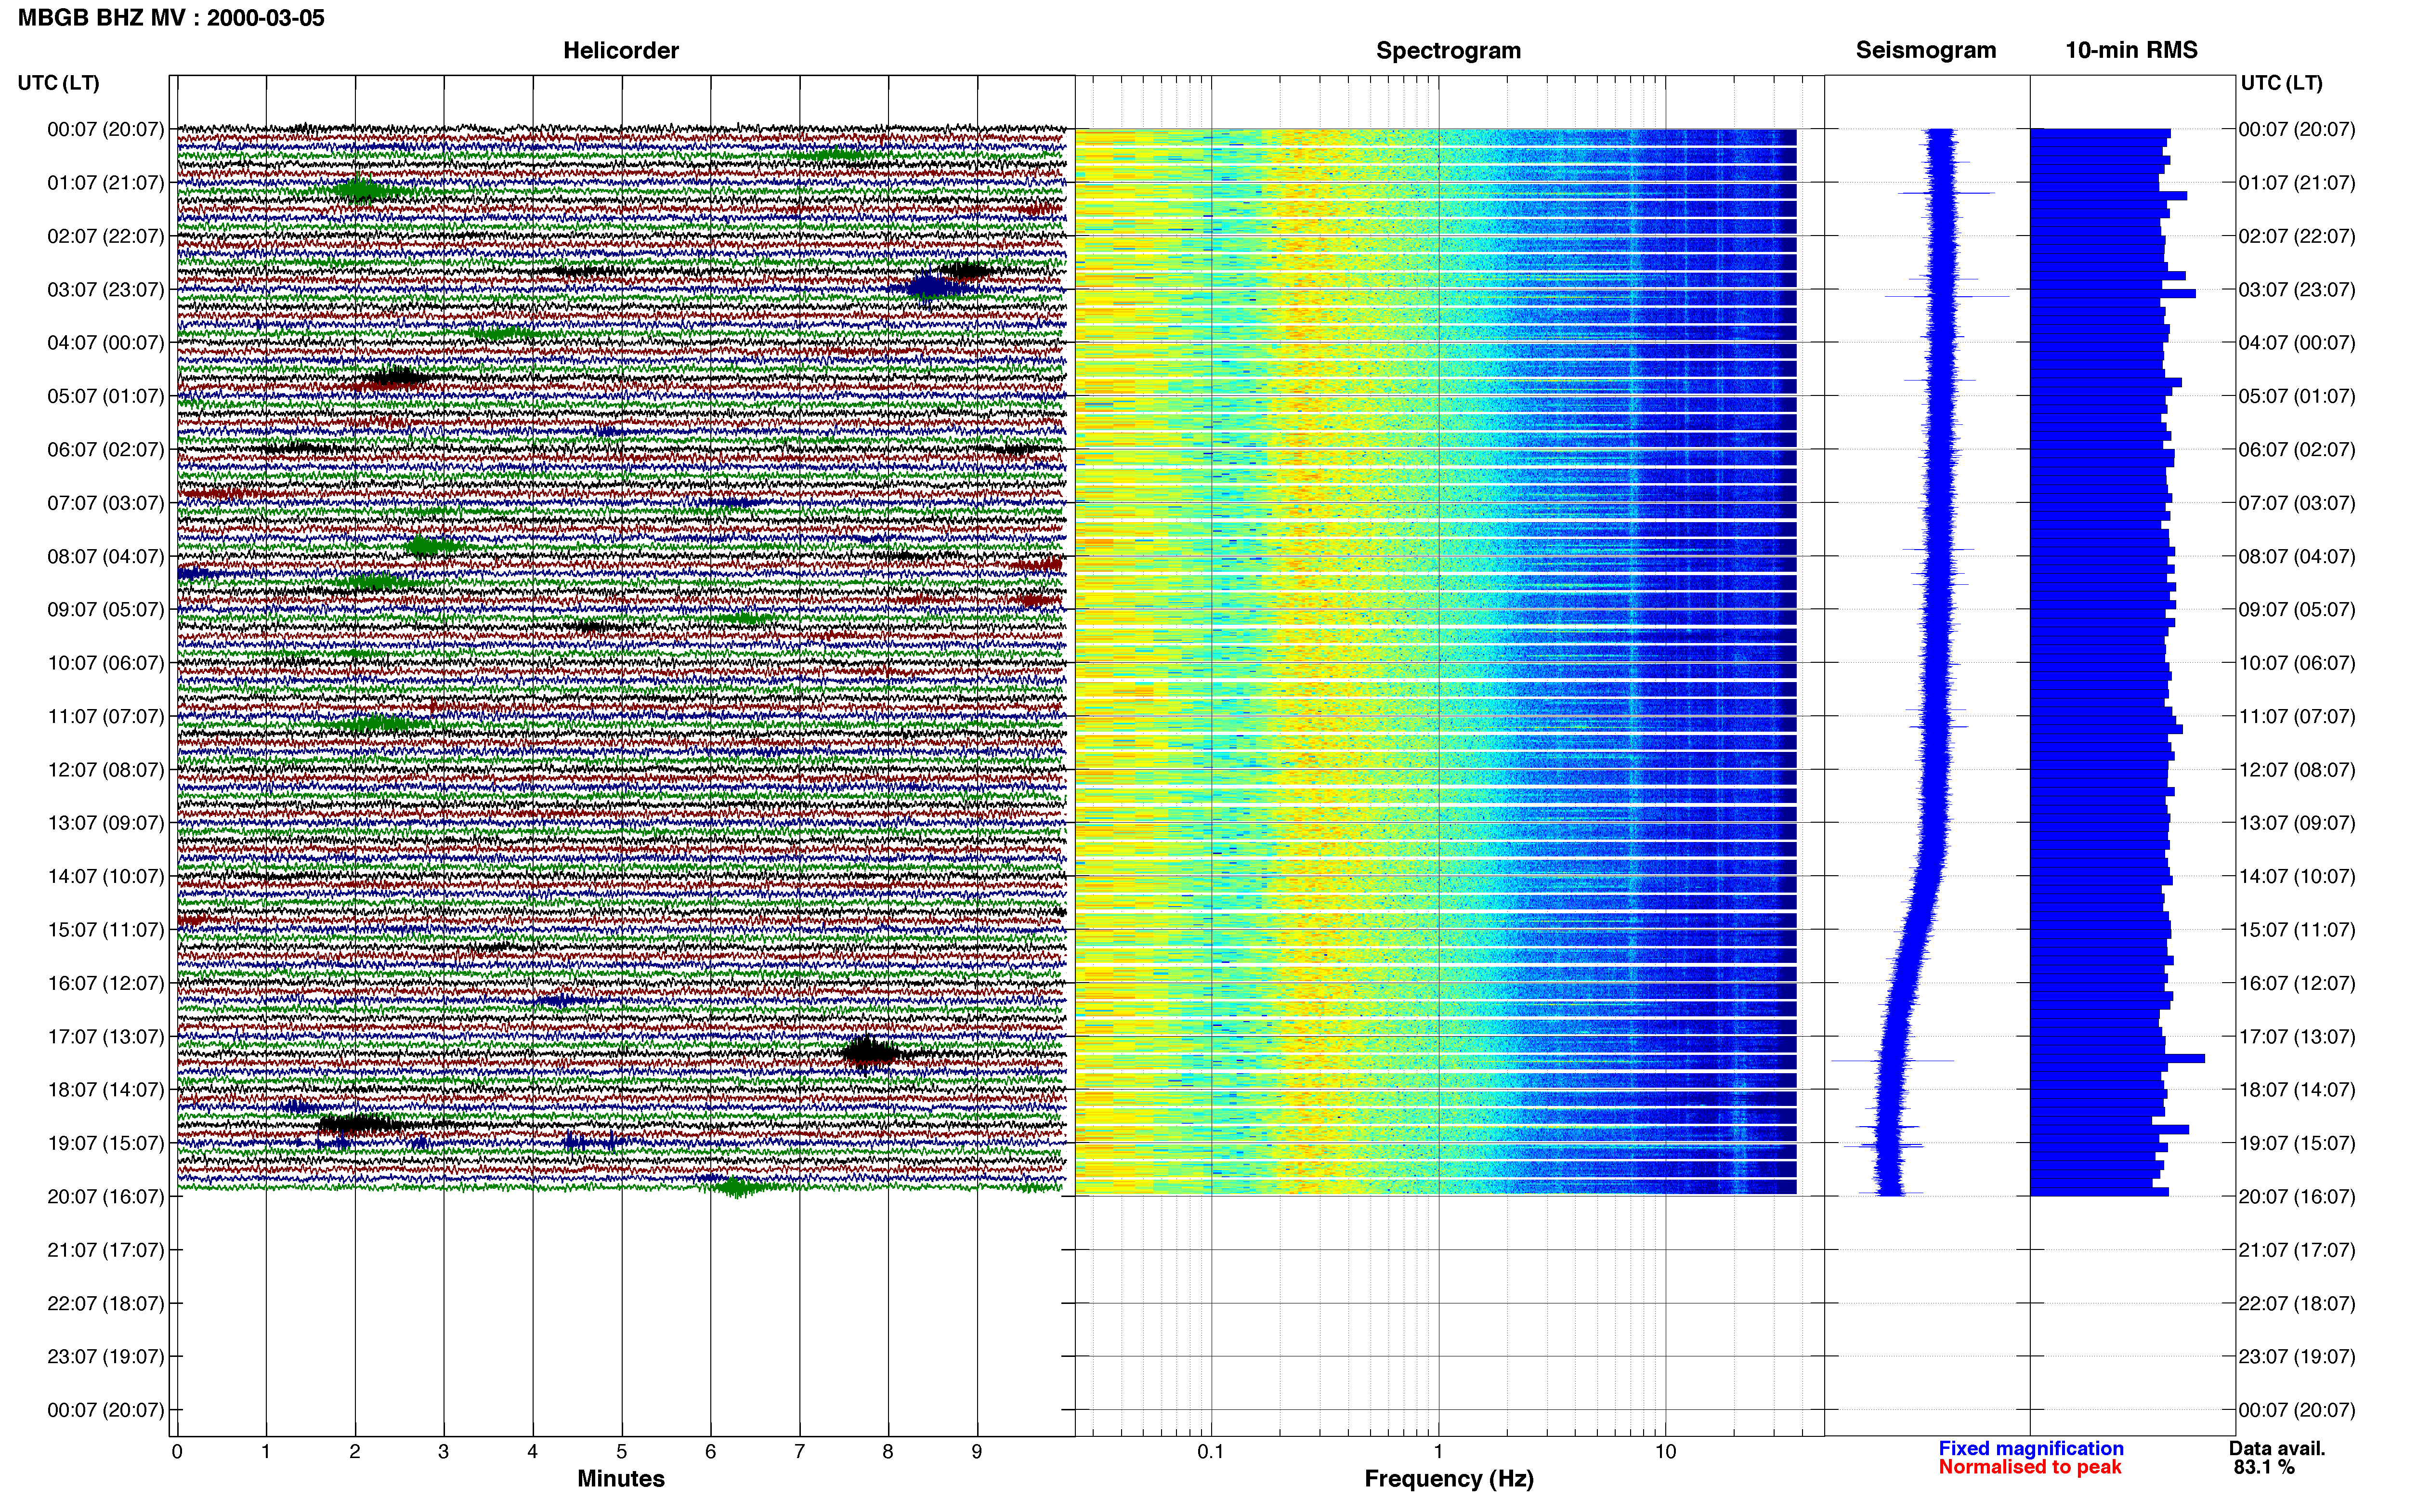
Task: Click left time label '20:07 (16:07)'
Action: tap(105, 1196)
